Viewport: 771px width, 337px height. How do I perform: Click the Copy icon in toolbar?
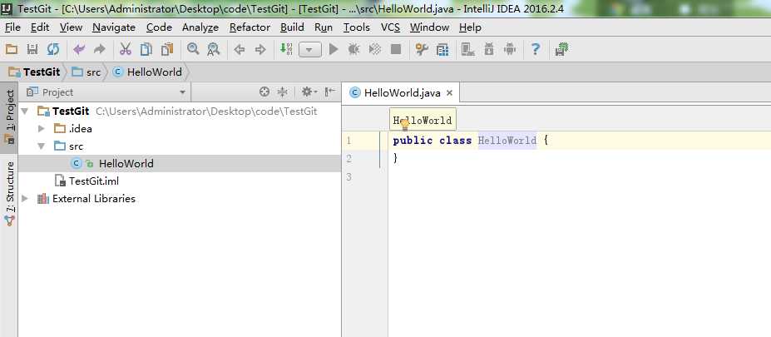tap(146, 49)
